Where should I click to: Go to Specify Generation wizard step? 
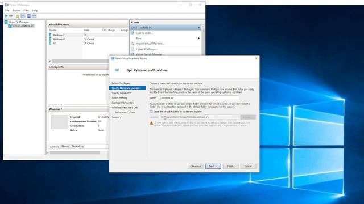[121, 93]
